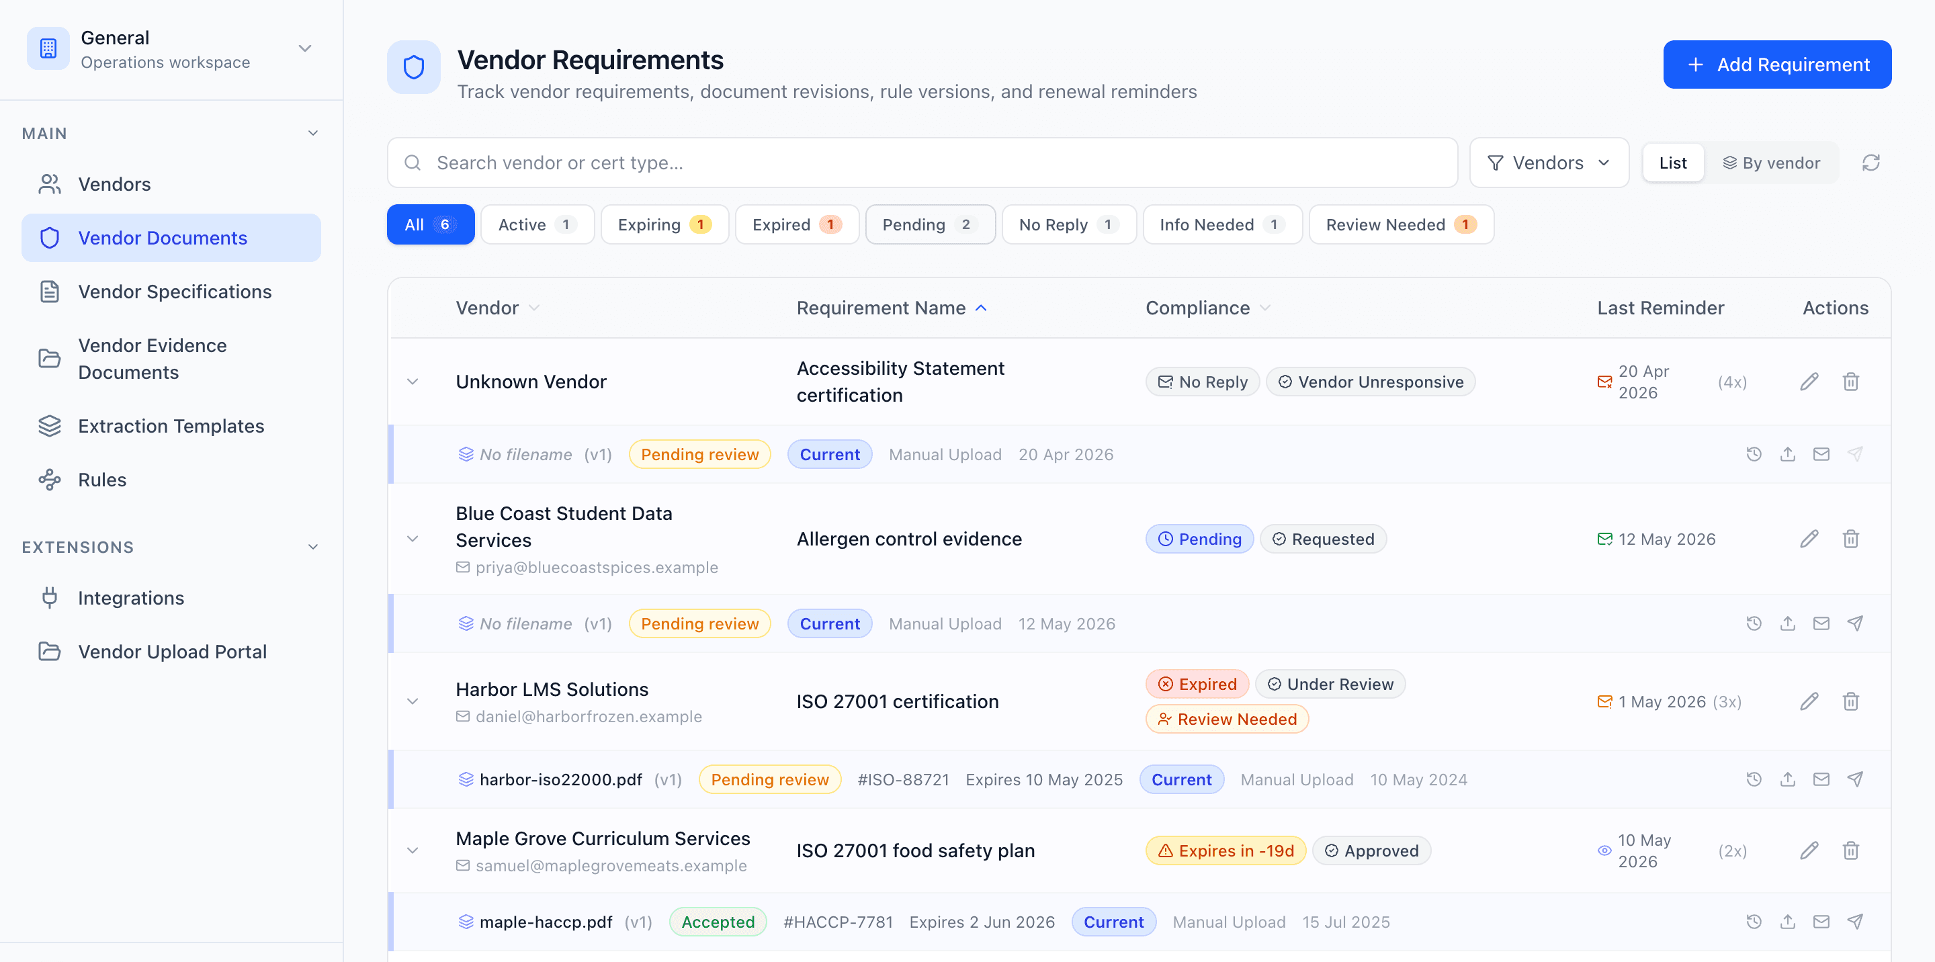This screenshot has height=962, width=1935.
Task: Filter by Active requirements
Action: pyautogui.click(x=537, y=224)
